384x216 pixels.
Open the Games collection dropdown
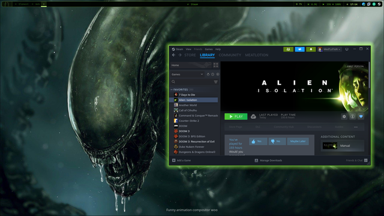click(x=187, y=74)
